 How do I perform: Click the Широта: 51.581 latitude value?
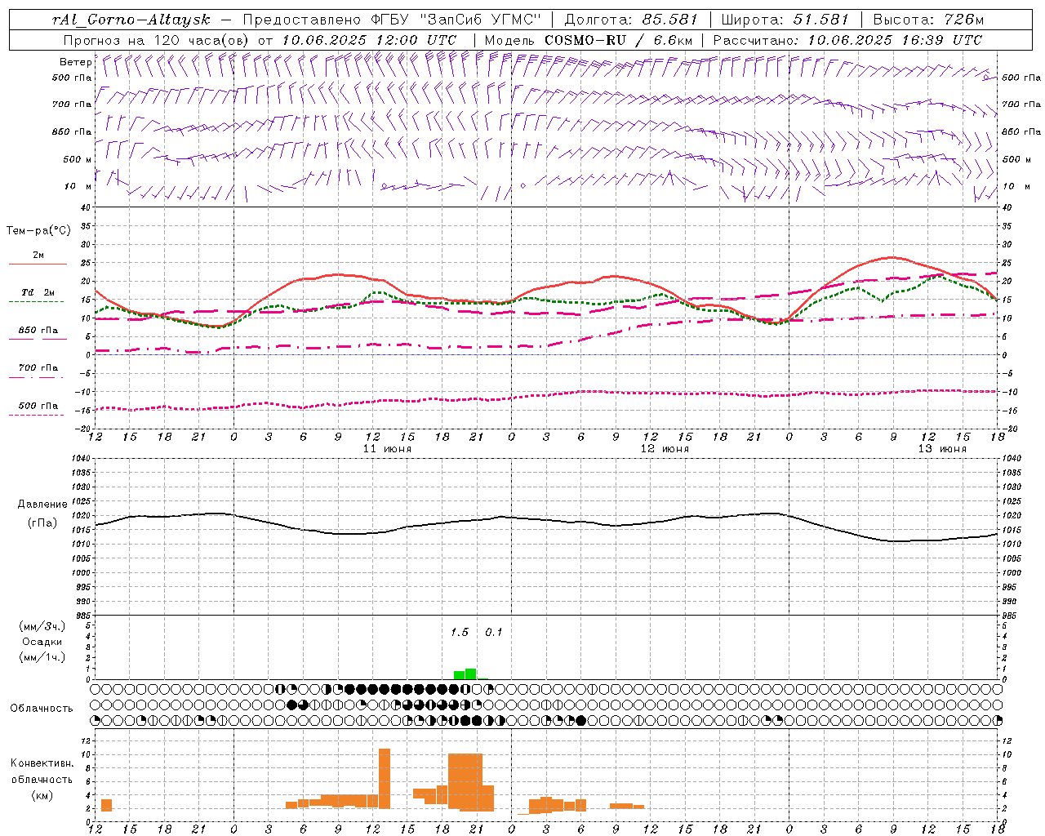click(785, 20)
